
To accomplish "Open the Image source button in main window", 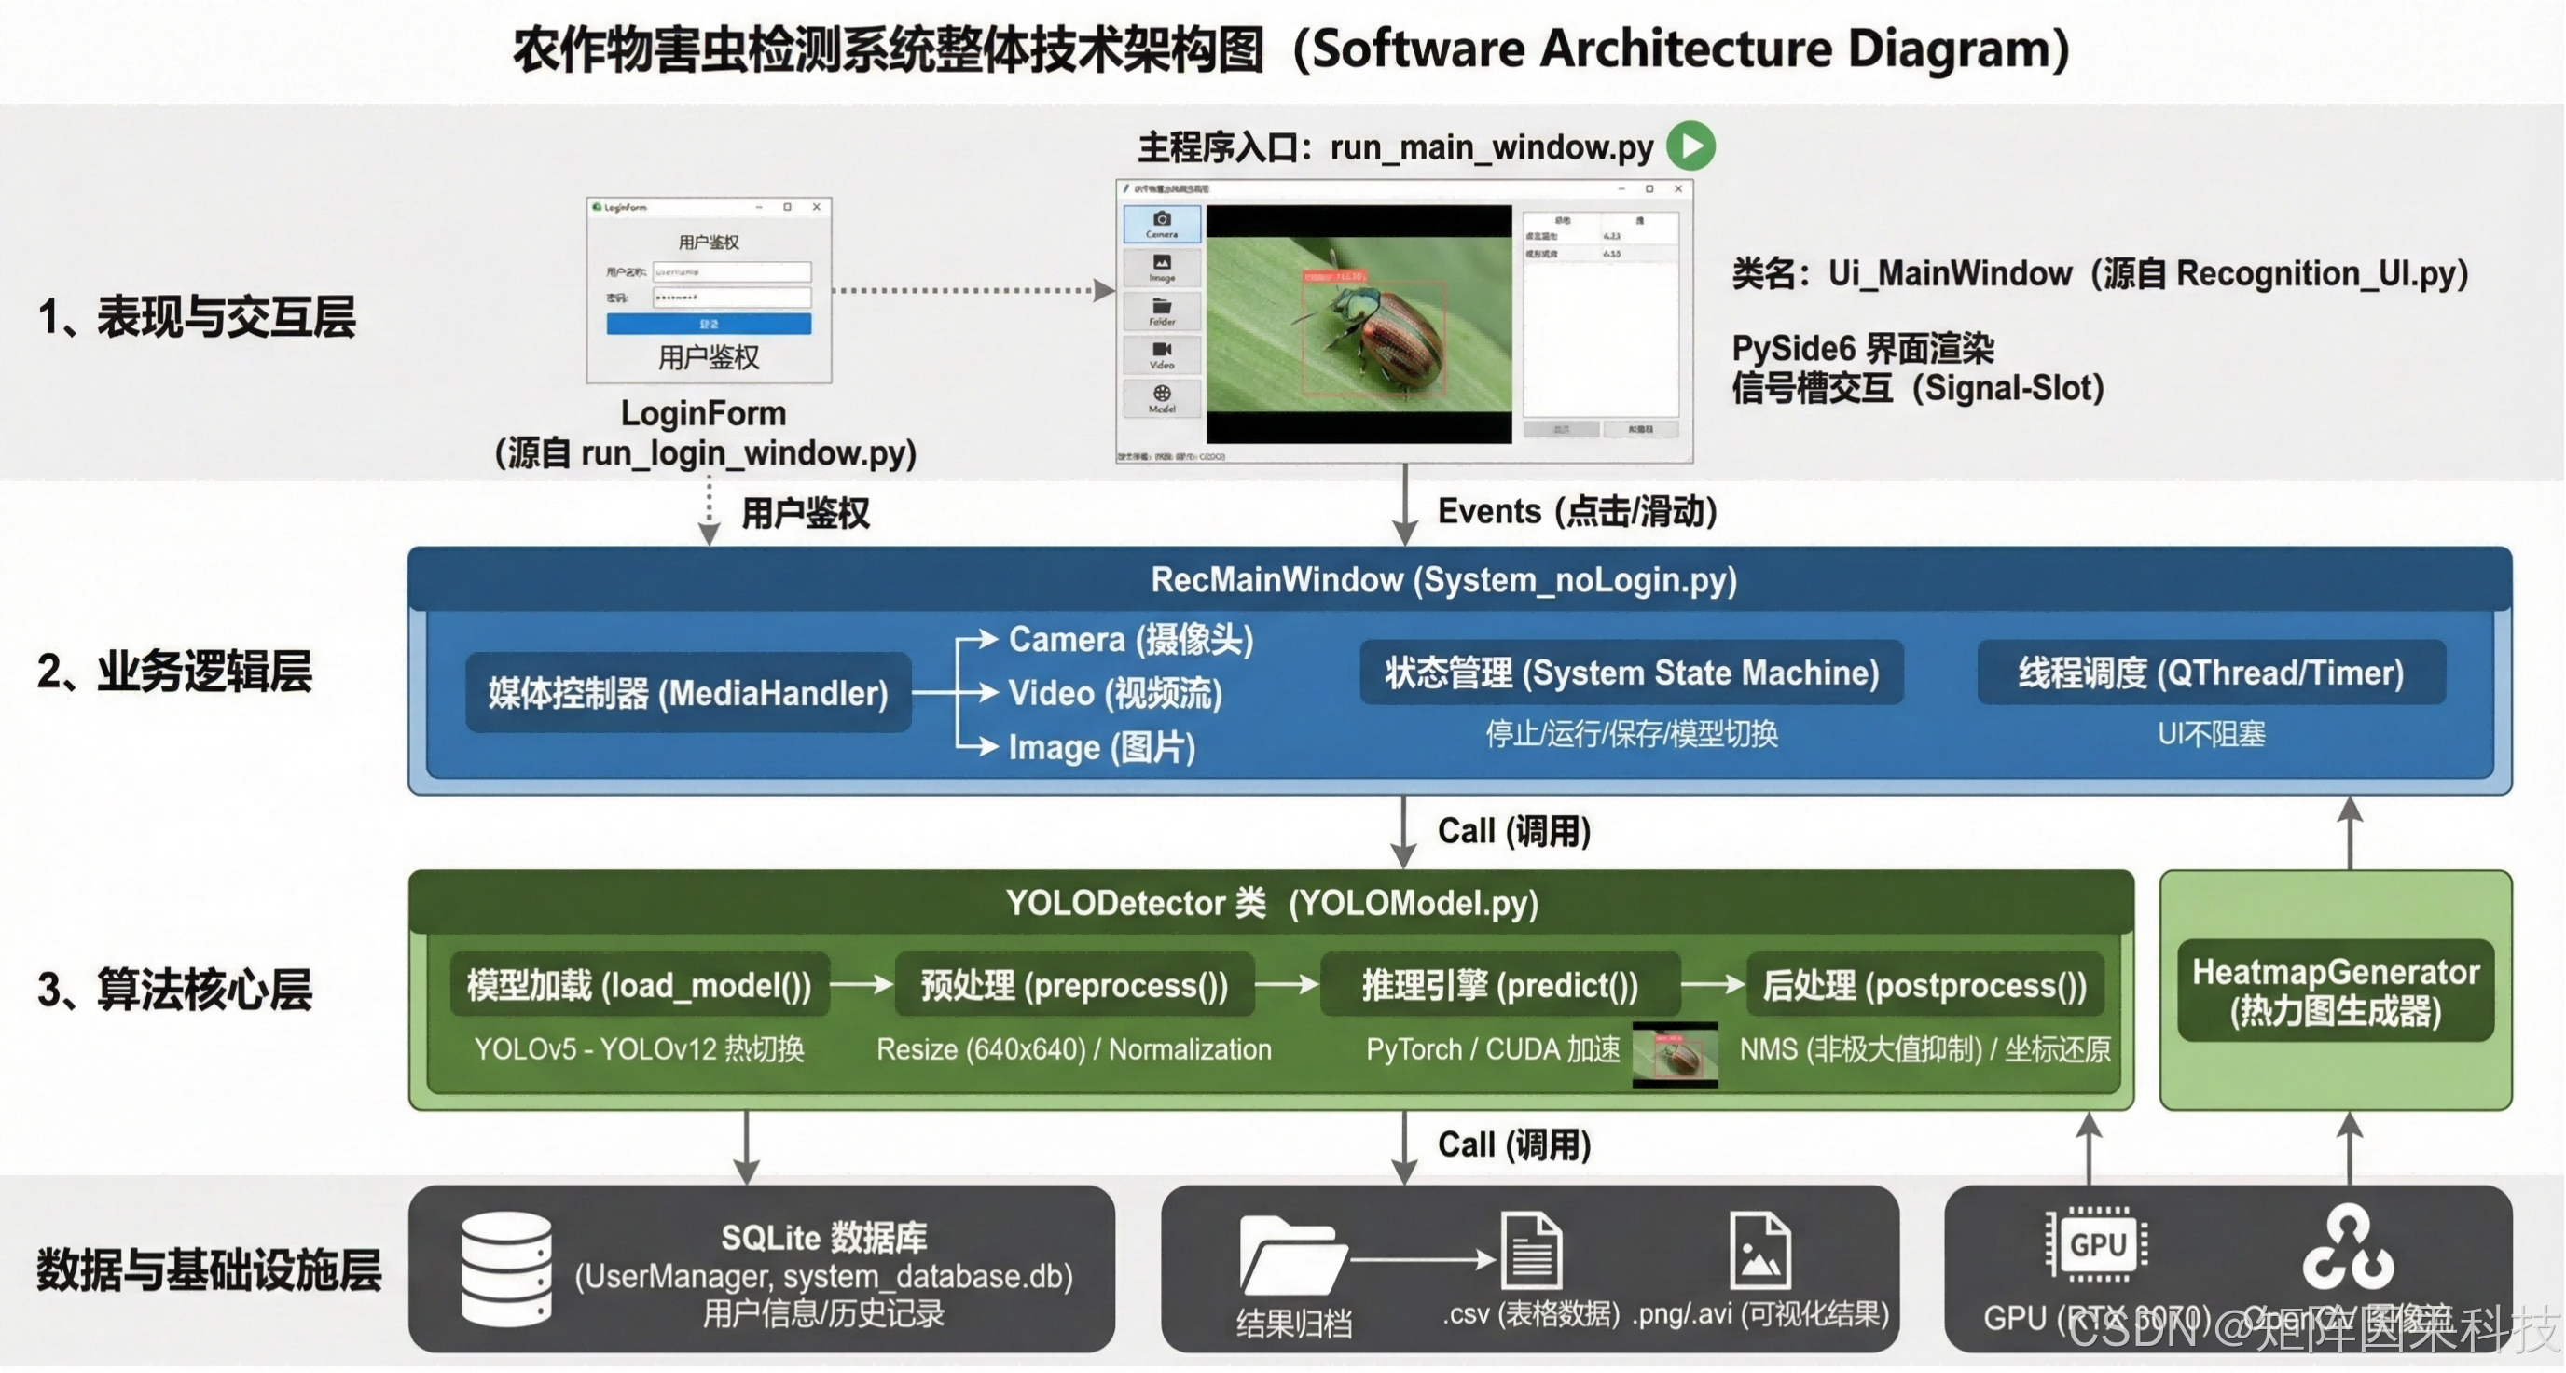I will pos(1162,267).
